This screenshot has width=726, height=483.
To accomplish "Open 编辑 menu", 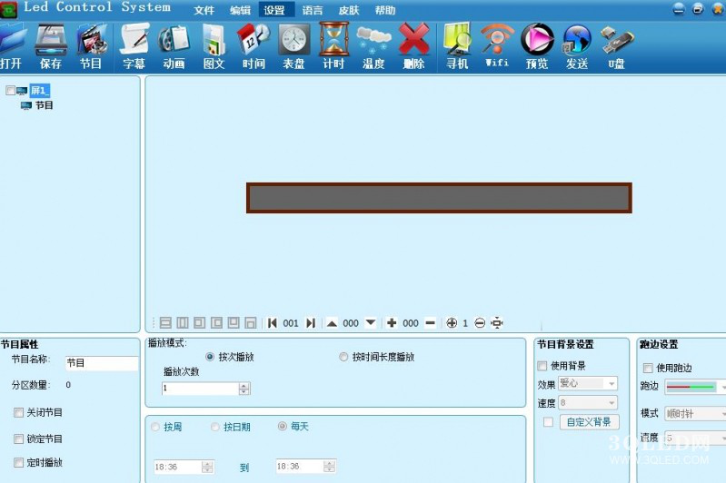I will click(x=240, y=10).
